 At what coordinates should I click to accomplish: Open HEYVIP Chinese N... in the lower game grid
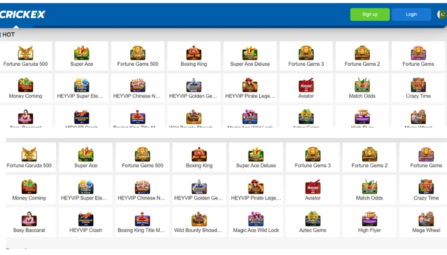[x=142, y=190]
